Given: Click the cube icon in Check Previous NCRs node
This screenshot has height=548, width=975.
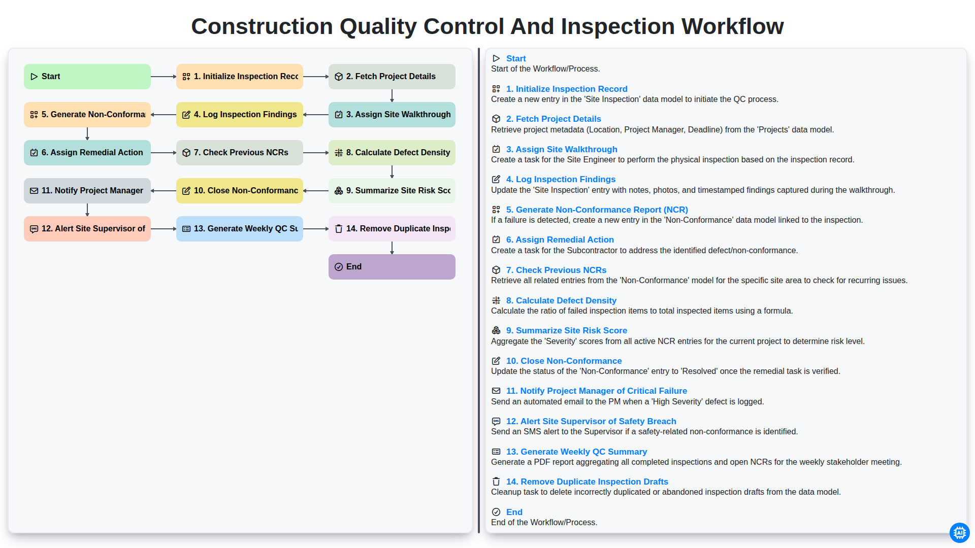Looking at the screenshot, I should 186,153.
